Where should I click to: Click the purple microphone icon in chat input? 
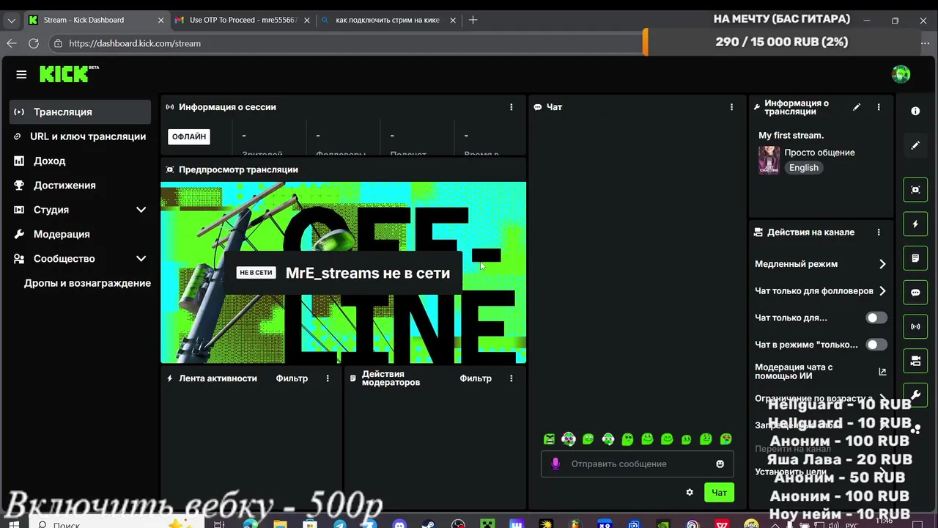[x=555, y=463]
